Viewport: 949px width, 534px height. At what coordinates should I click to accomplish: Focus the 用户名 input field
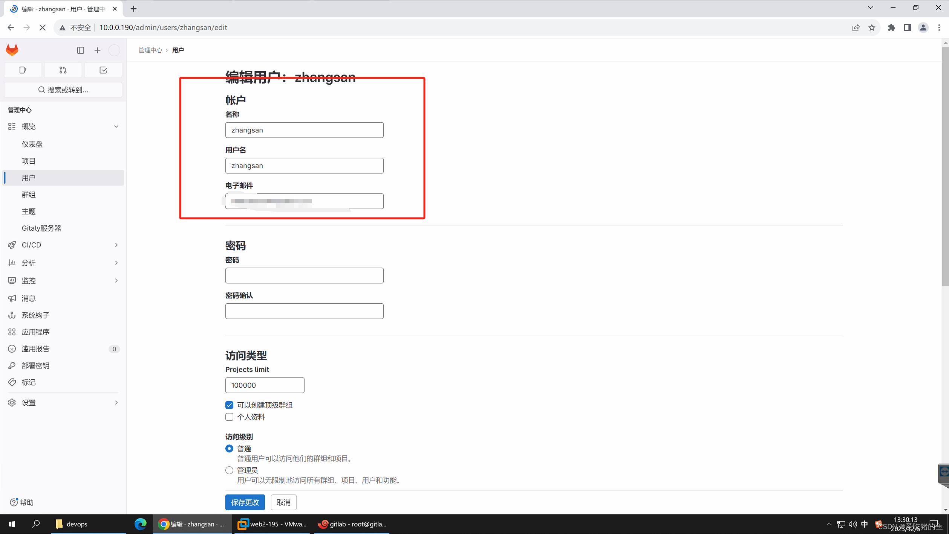pos(304,166)
